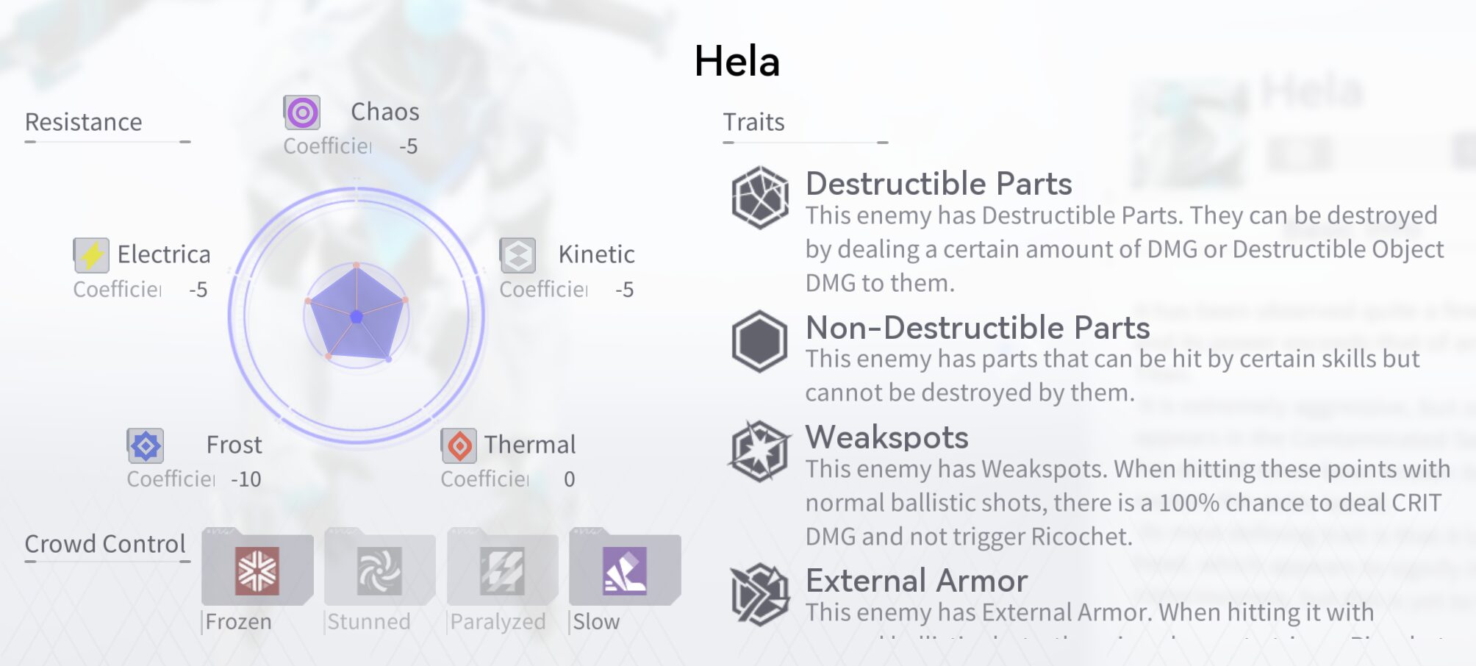
Task: Select the Stunned crowd control icon
Action: (379, 570)
